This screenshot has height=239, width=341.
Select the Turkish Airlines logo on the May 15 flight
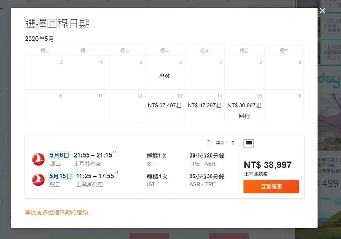[x=38, y=181]
